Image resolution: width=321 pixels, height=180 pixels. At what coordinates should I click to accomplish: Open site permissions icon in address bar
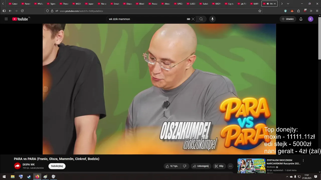point(57,11)
